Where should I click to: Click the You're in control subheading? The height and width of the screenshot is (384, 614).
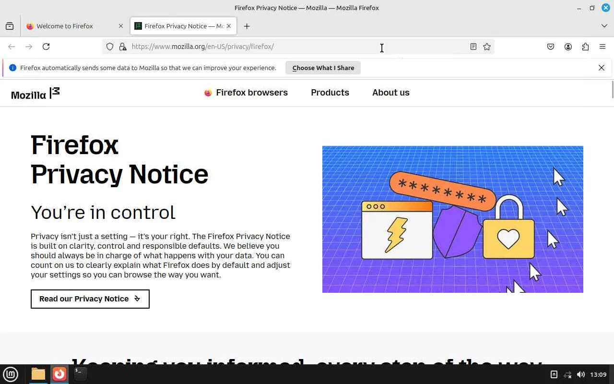103,212
